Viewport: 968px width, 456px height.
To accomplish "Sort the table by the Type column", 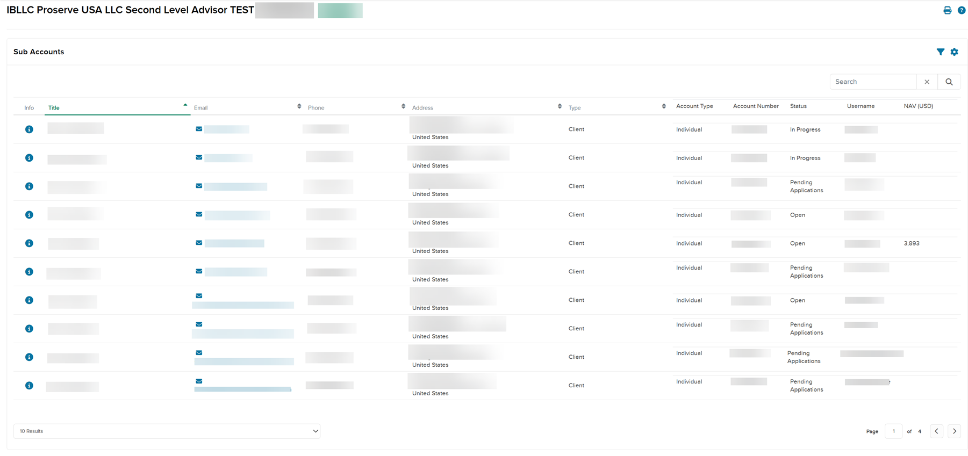I will coord(617,107).
